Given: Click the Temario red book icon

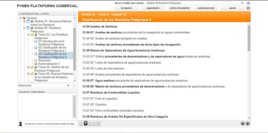Looking at the screenshot, I should [24, 18].
